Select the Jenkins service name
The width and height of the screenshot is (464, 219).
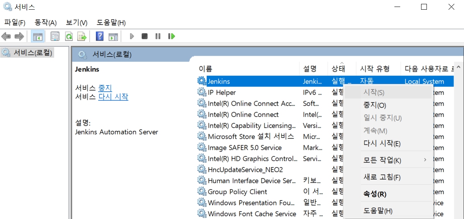[x=219, y=81]
